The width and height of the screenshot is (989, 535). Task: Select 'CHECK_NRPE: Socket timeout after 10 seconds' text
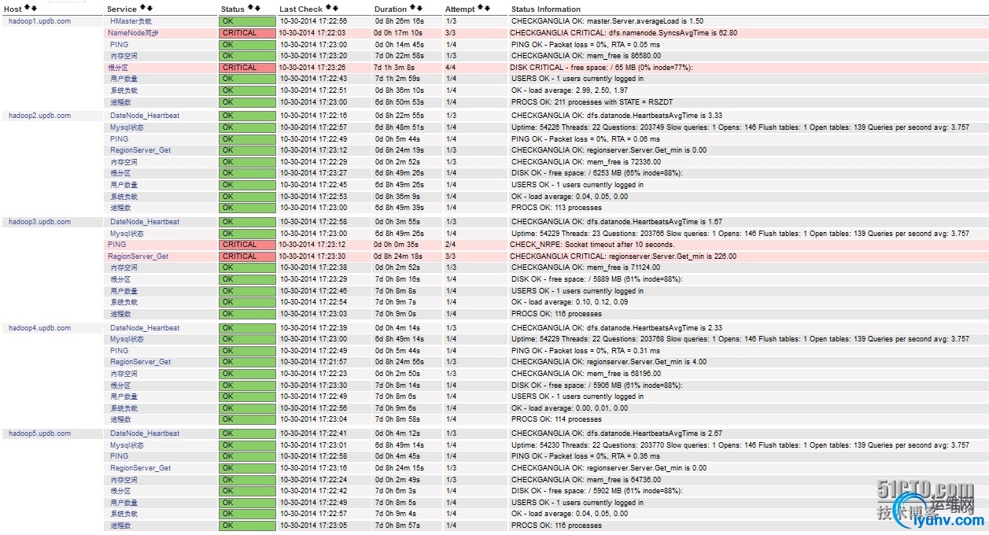coord(592,245)
